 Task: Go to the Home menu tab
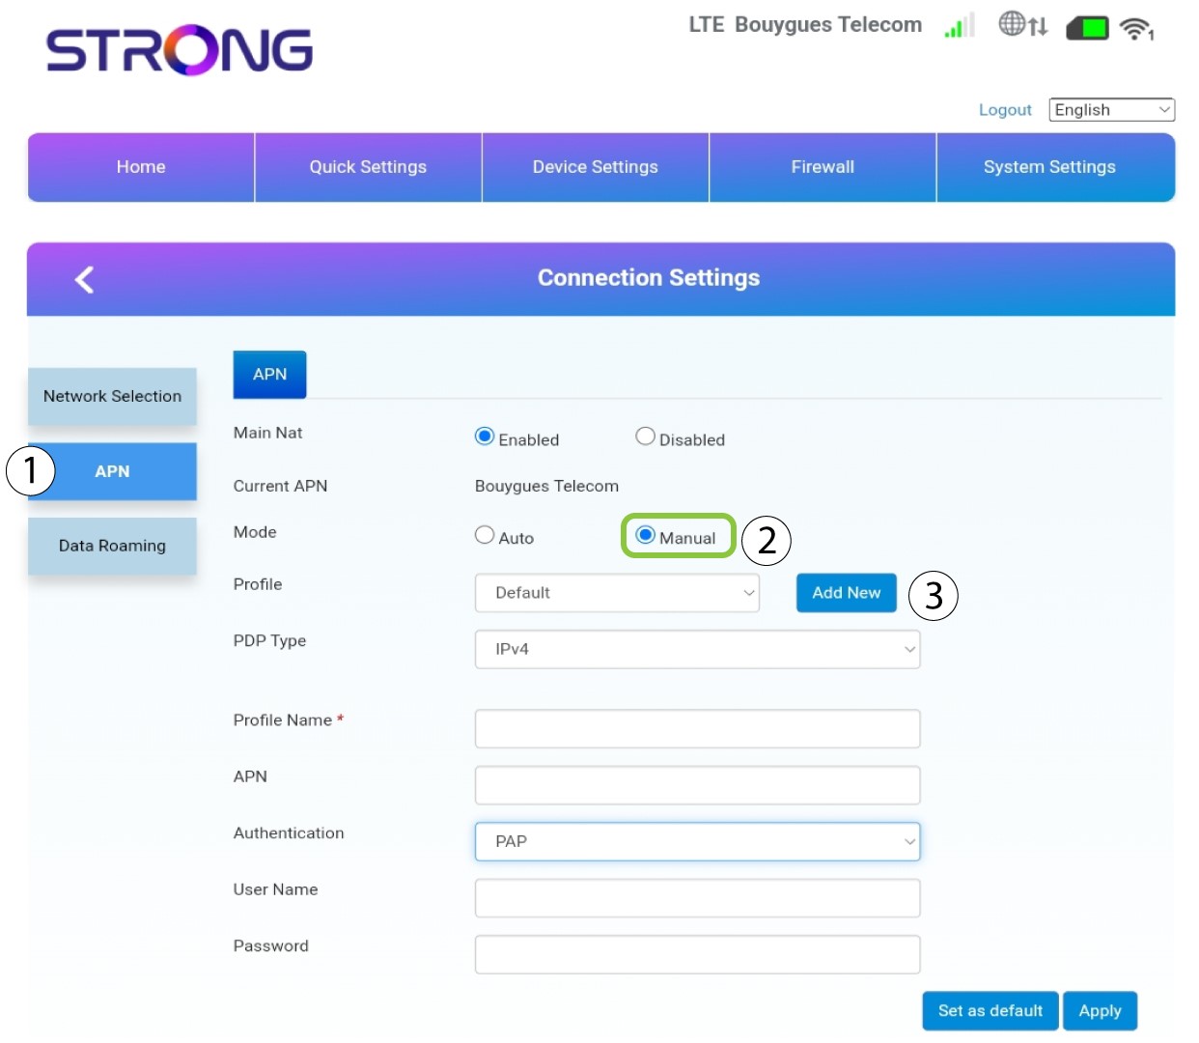[x=141, y=167]
